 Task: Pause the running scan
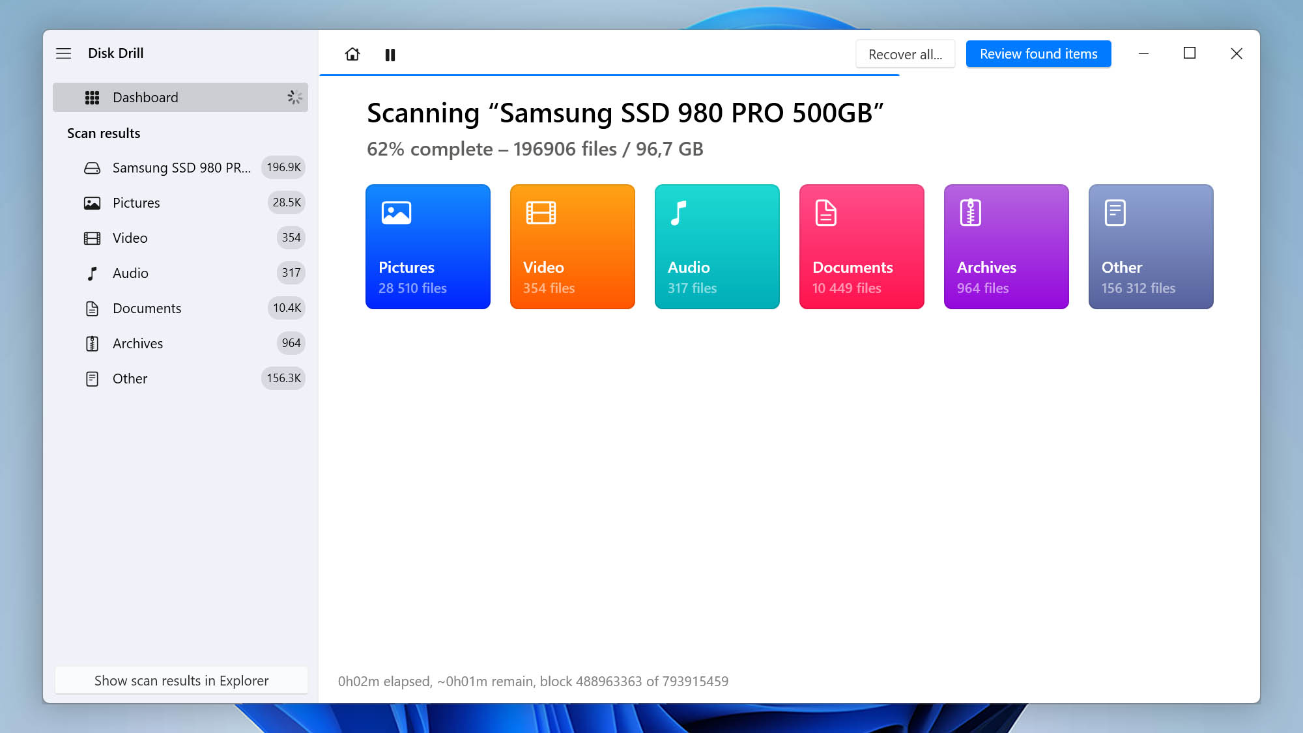(x=390, y=55)
